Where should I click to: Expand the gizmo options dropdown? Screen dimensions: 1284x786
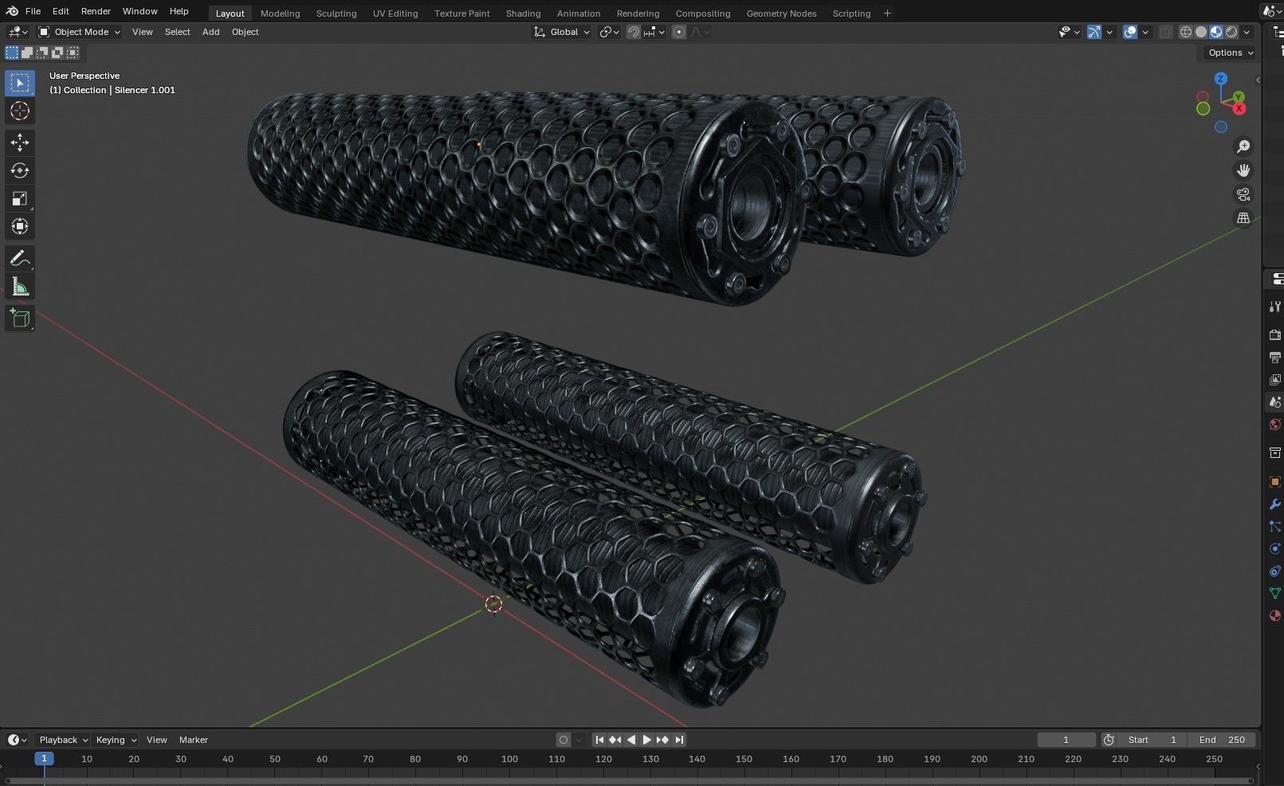pos(1109,32)
